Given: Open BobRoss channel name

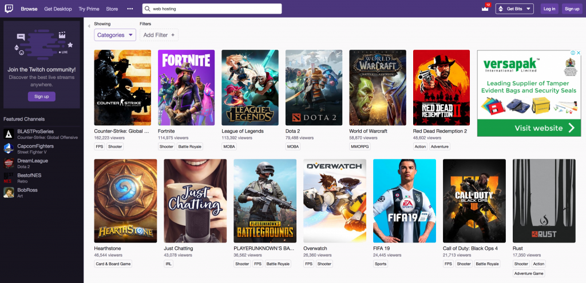Looking at the screenshot, I should coord(27,190).
